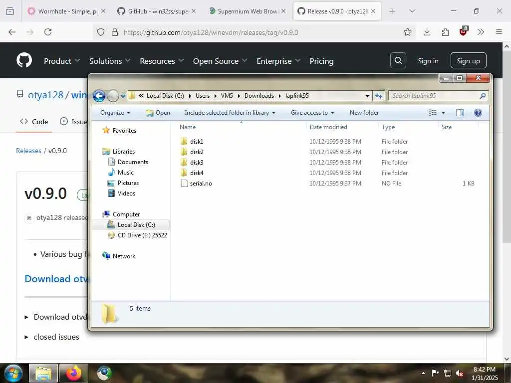Click Sign up button
Viewport: 511px width, 383px height.
468,60
